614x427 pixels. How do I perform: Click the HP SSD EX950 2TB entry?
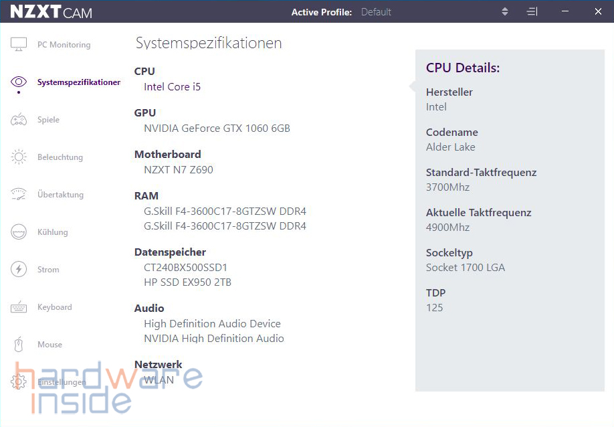(x=187, y=282)
